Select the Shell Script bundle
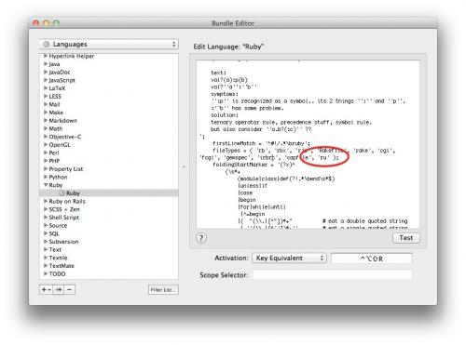Image resolution: width=466 pixels, height=345 pixels. [x=109, y=218]
